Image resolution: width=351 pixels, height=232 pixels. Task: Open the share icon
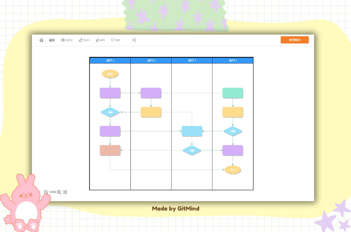tap(134, 40)
